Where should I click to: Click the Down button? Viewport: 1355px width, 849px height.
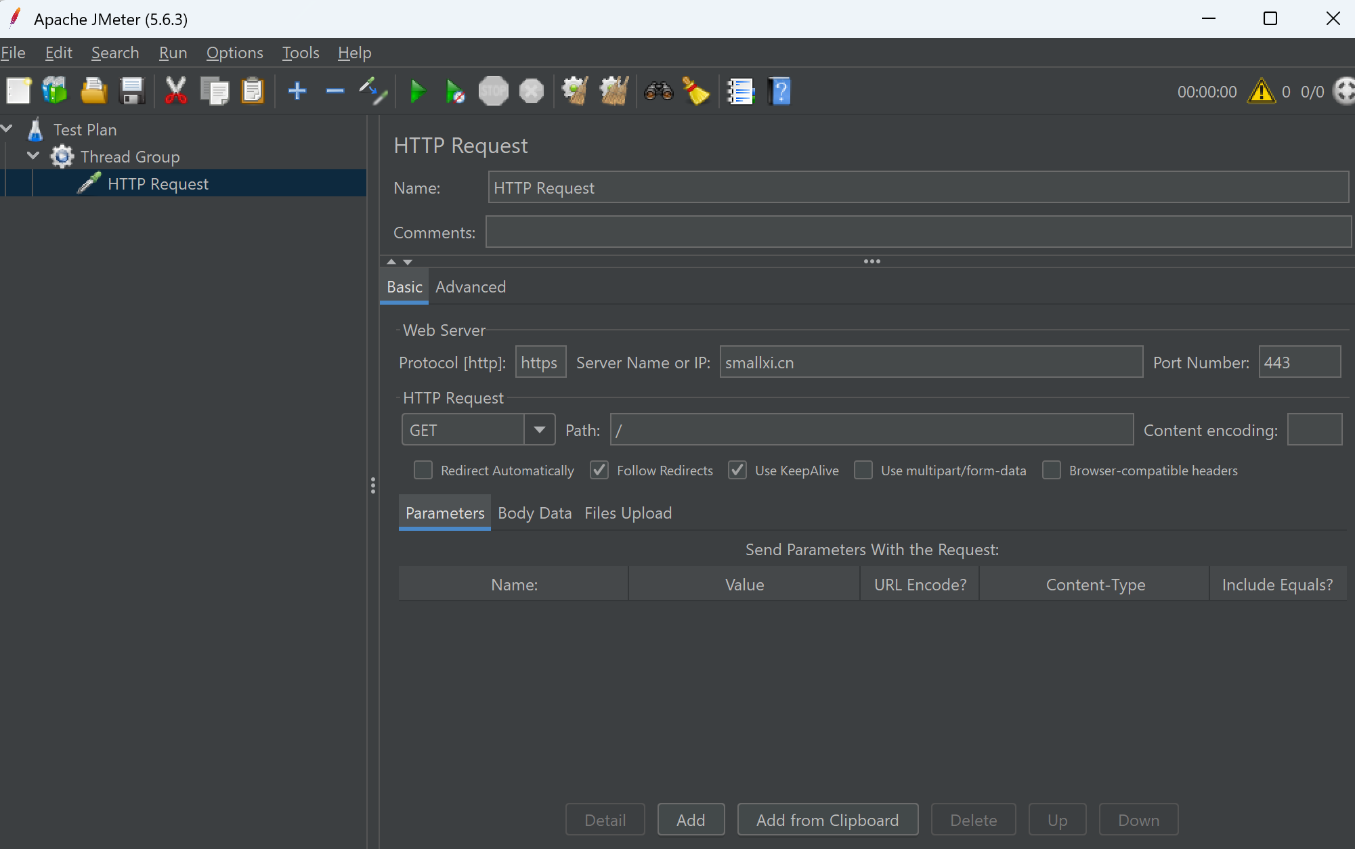(x=1139, y=820)
